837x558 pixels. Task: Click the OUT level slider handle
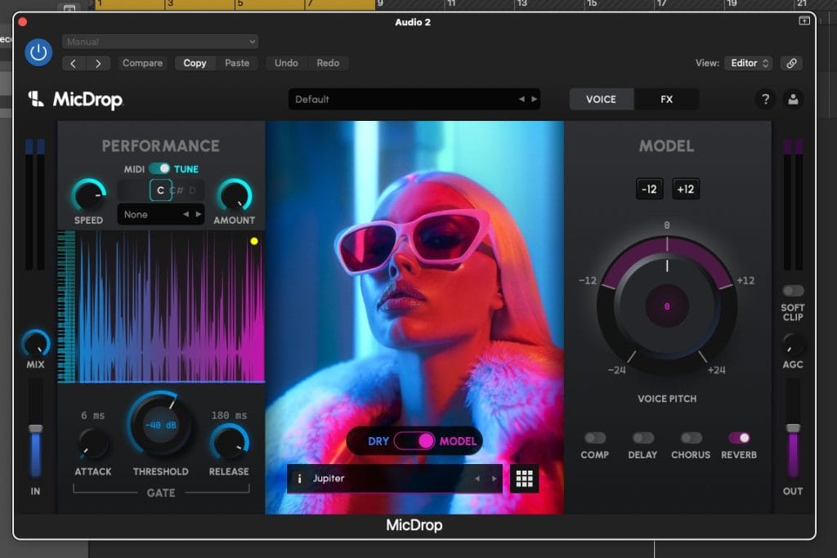pos(792,428)
